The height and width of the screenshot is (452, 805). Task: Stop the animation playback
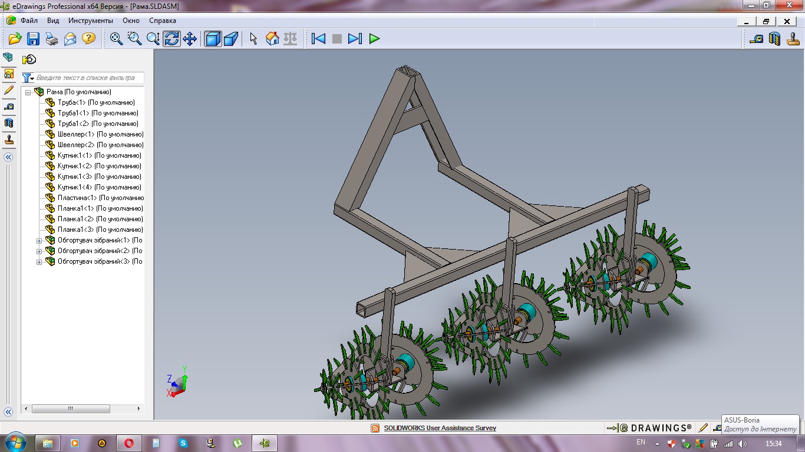(337, 39)
